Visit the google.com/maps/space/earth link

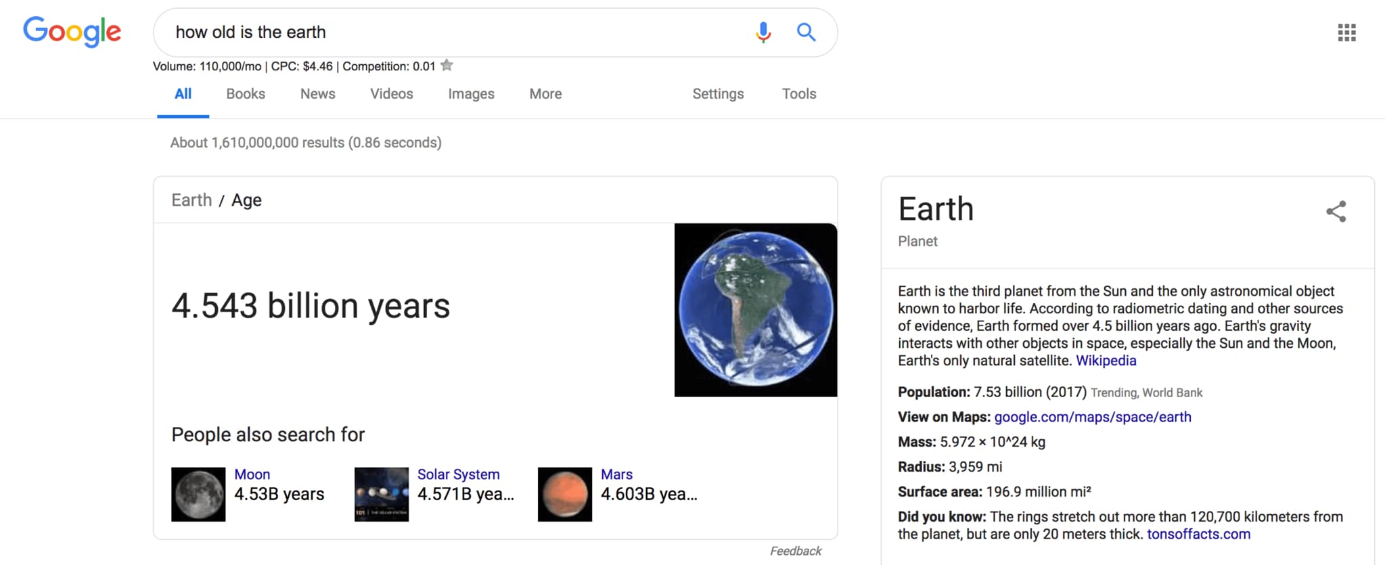pyautogui.click(x=1093, y=417)
